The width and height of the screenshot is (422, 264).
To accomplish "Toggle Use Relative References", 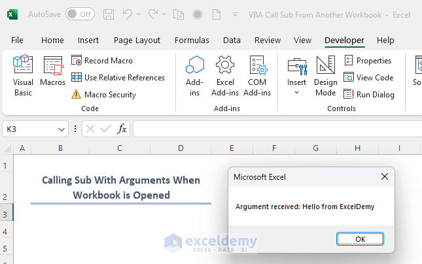I will [118, 77].
